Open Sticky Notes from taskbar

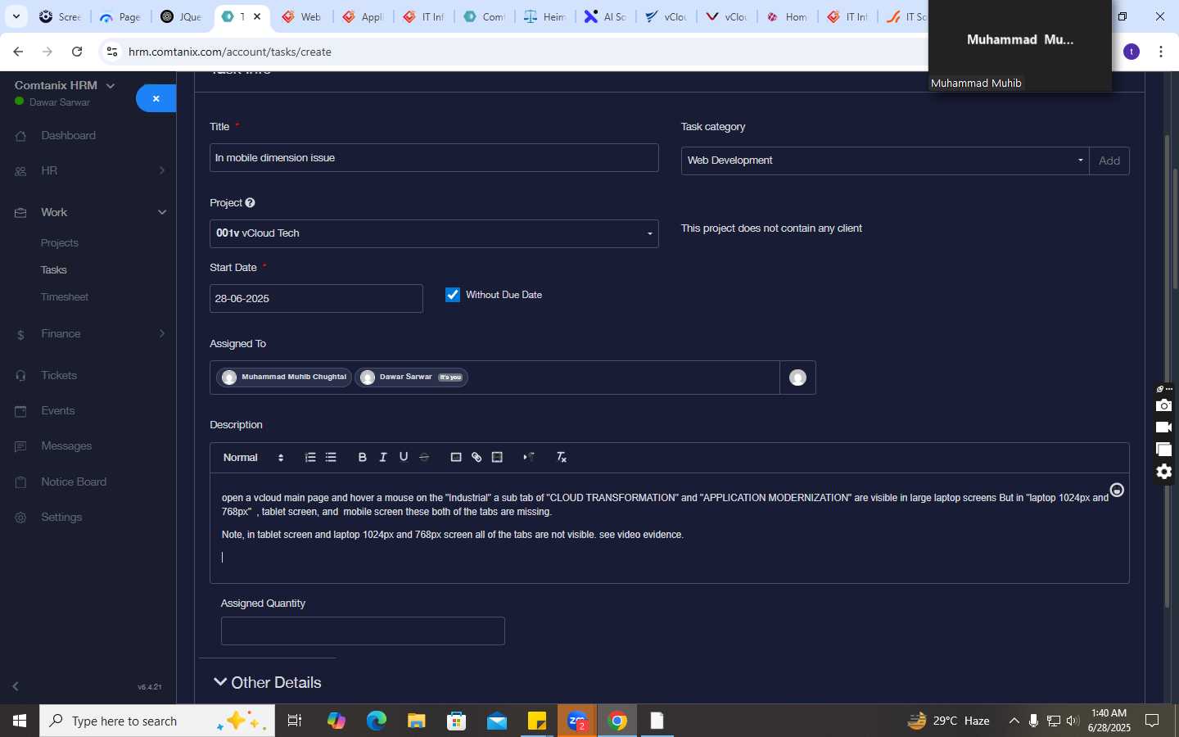(x=537, y=721)
